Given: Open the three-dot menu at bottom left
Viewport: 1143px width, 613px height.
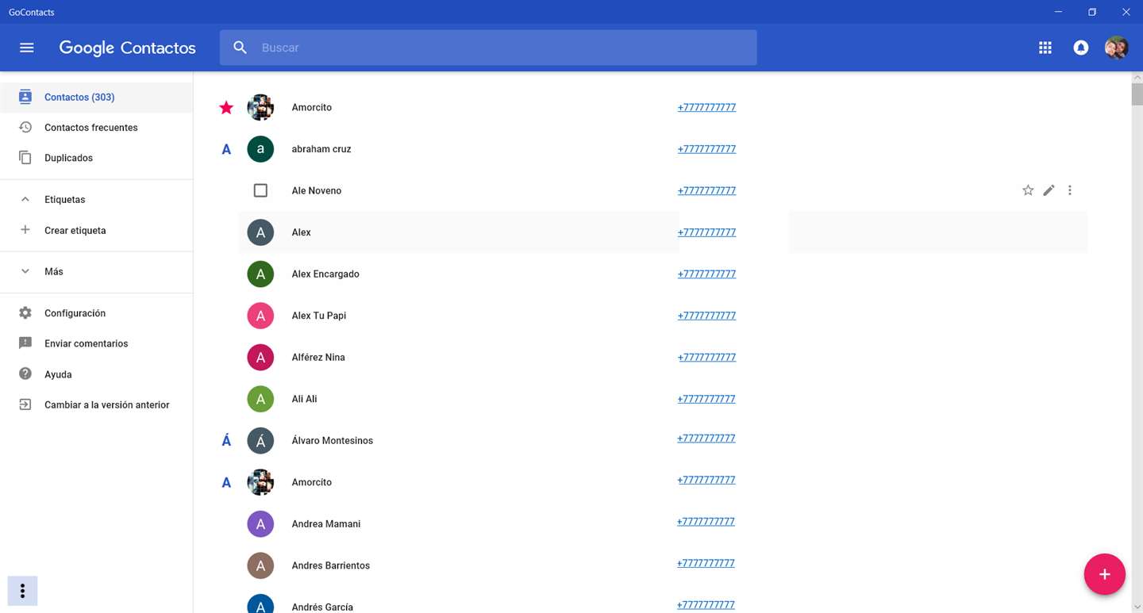Looking at the screenshot, I should pos(22,591).
